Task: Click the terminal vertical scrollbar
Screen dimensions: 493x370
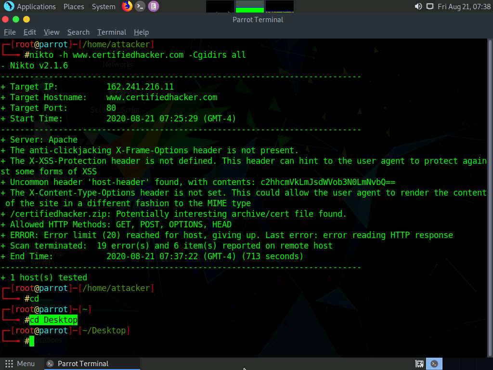Action: (490, 198)
